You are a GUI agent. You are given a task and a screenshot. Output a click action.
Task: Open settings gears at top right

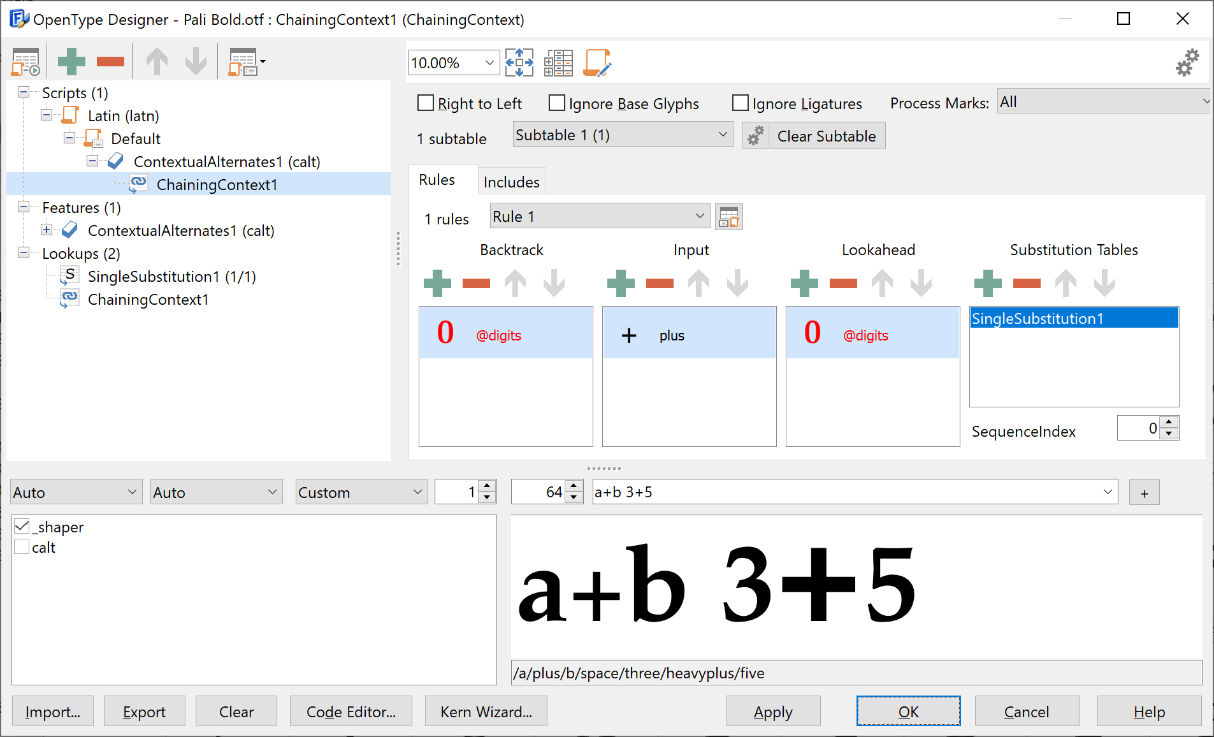coord(1187,62)
